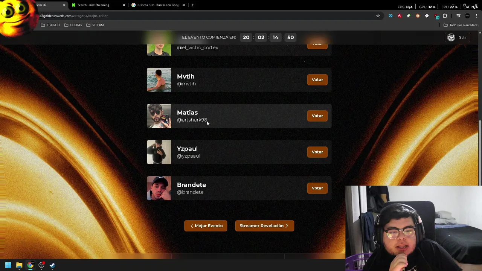Open the Extensions puzzle-piece menu
The width and height of the screenshot is (482, 271).
coord(445,16)
